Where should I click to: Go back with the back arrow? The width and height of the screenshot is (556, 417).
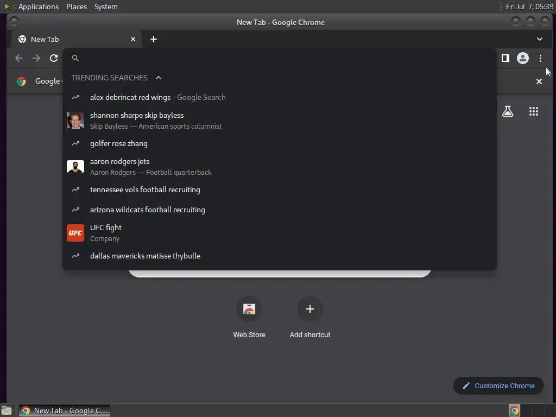click(19, 58)
